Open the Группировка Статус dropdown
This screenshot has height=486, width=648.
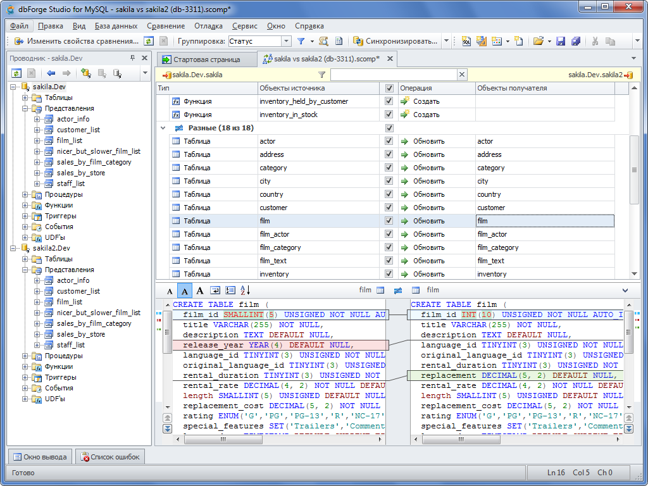tap(286, 41)
